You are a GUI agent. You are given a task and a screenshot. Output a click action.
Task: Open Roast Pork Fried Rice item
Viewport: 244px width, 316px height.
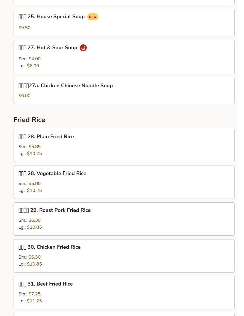124,219
